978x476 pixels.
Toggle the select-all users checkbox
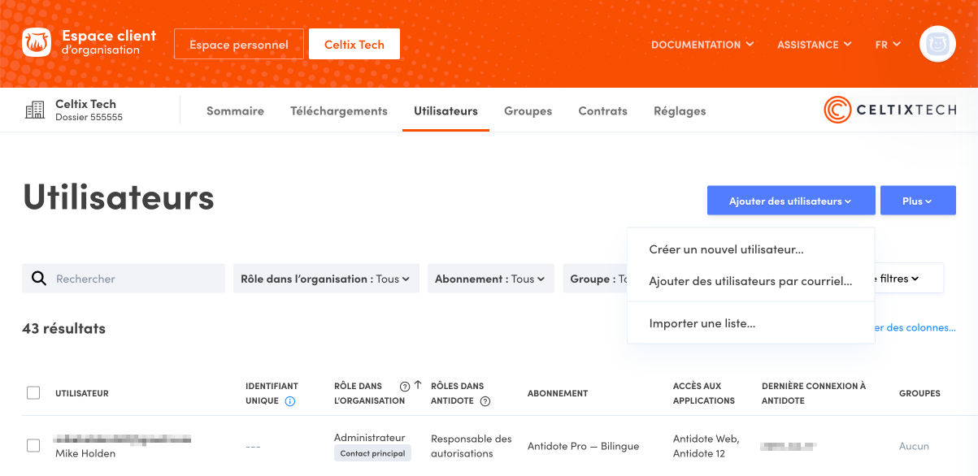click(33, 393)
